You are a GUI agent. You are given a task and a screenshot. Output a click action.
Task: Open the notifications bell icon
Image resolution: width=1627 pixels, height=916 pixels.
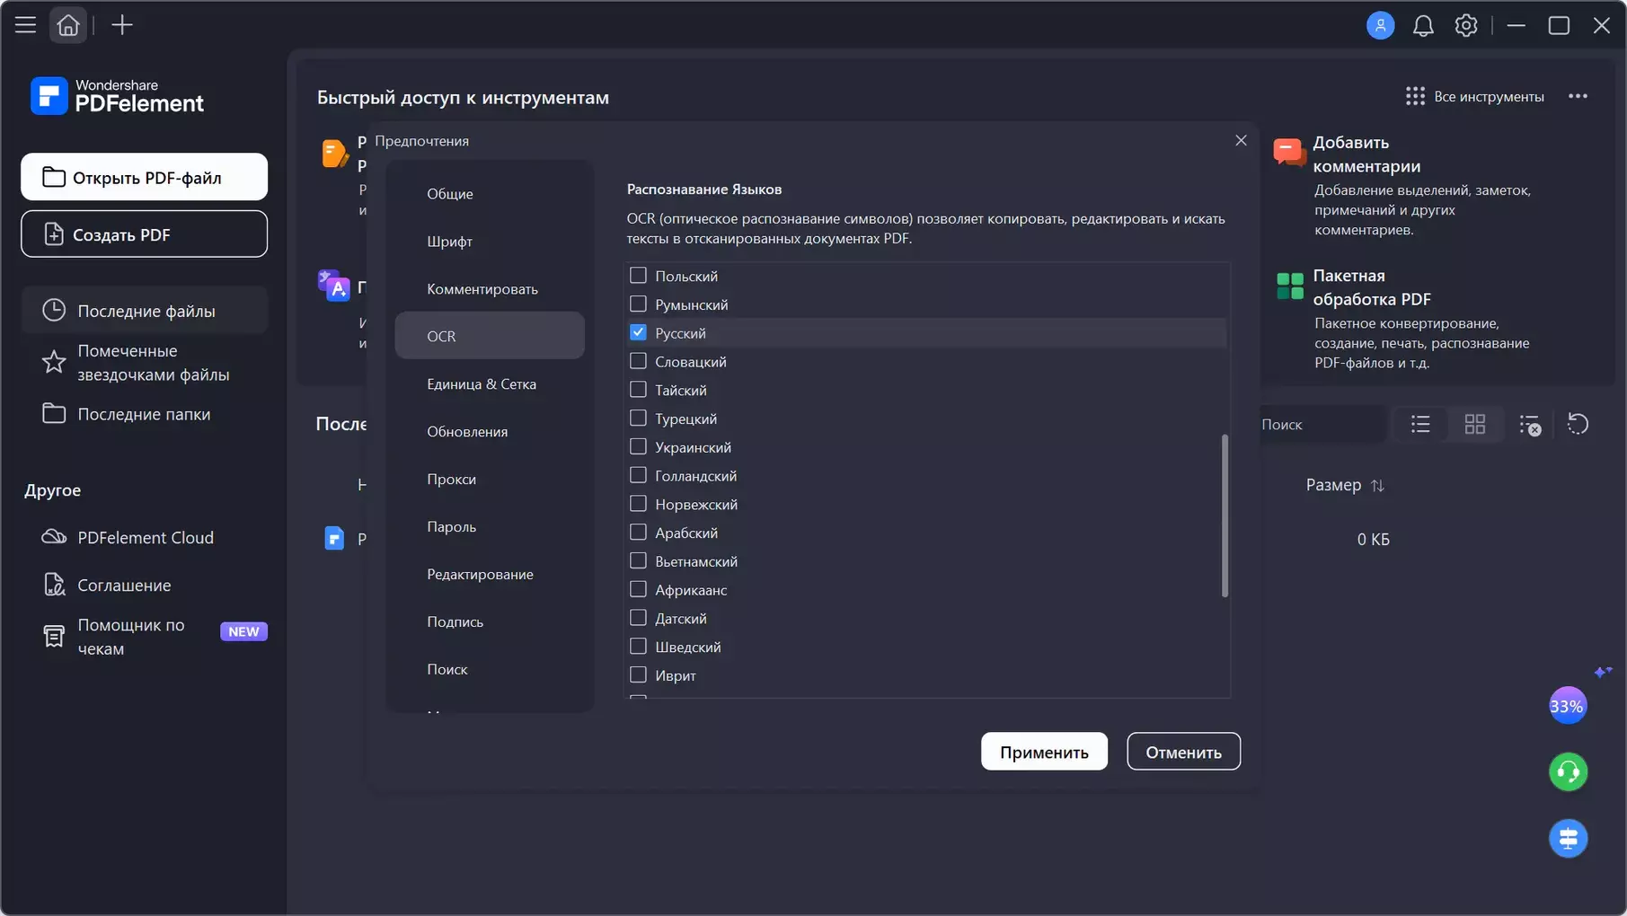click(1423, 25)
